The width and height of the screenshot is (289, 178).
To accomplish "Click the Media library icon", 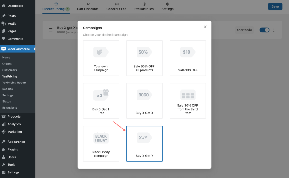I will (3, 23).
